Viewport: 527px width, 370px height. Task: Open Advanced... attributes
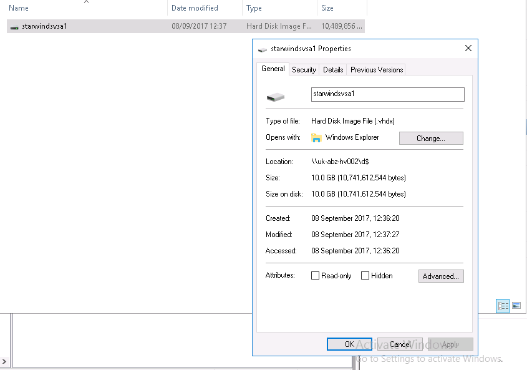441,276
